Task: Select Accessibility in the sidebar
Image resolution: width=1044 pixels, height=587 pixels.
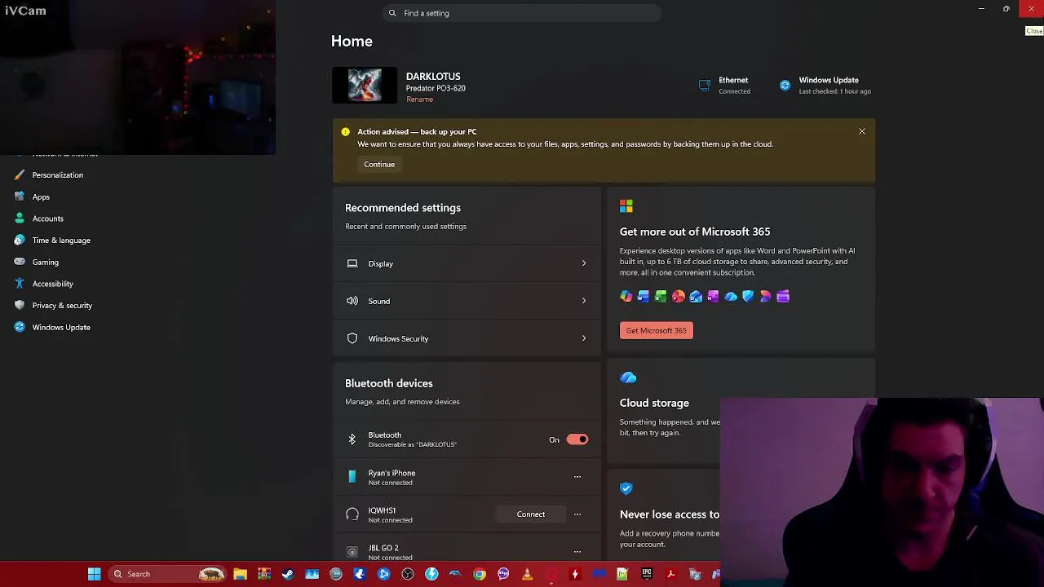Action: click(52, 284)
